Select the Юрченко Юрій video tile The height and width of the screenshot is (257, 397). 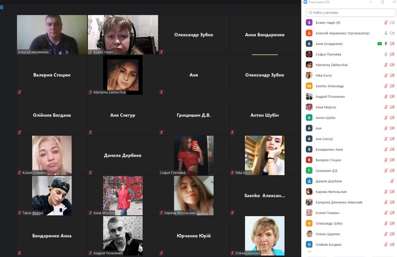[194, 236]
